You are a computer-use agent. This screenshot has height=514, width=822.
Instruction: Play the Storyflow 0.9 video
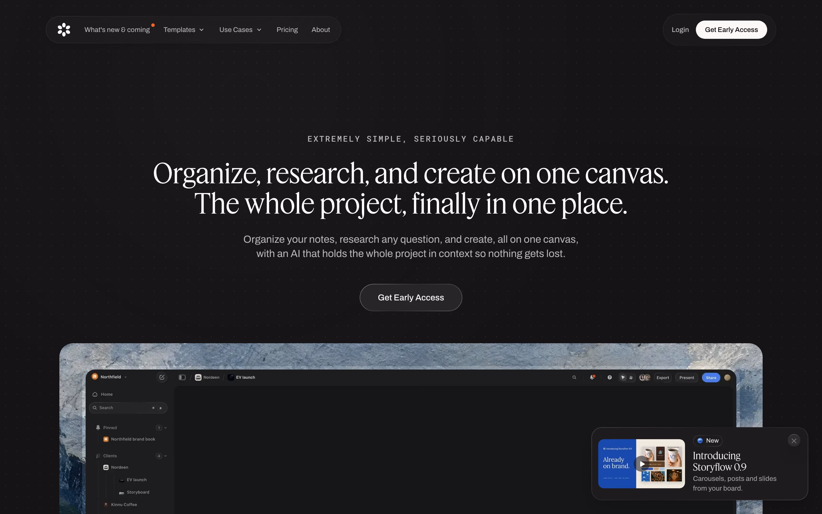642,464
